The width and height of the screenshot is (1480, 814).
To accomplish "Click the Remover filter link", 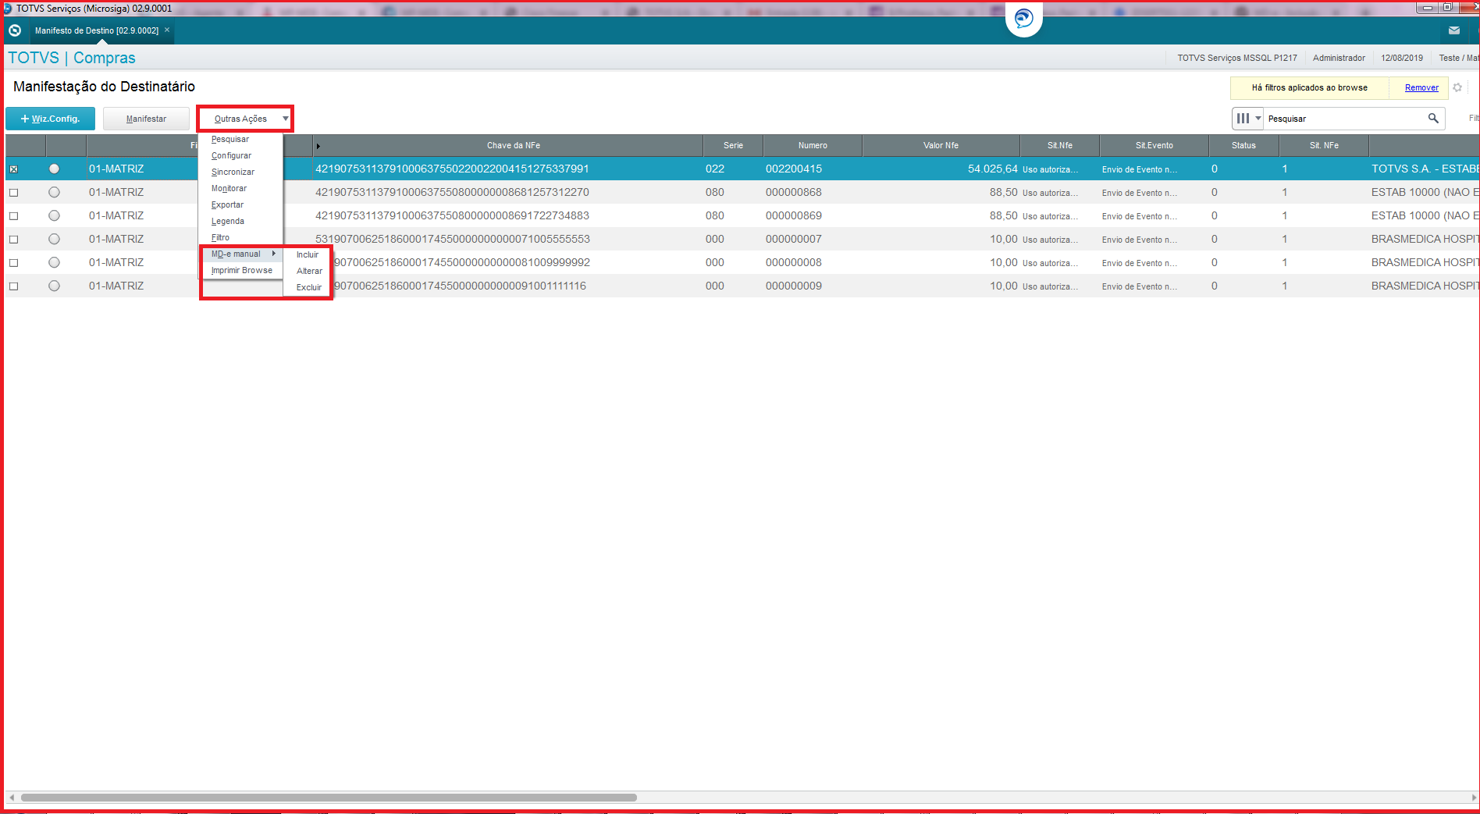I will click(1421, 87).
